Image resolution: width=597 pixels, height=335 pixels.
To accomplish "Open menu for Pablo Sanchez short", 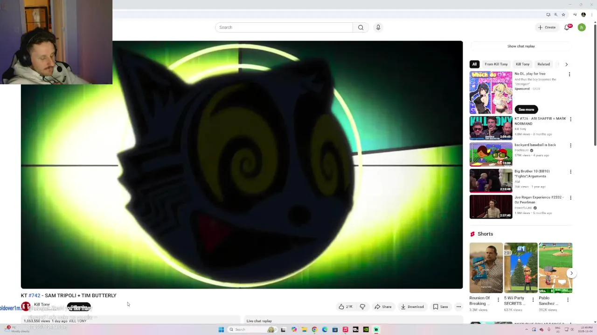I will pyautogui.click(x=568, y=300).
